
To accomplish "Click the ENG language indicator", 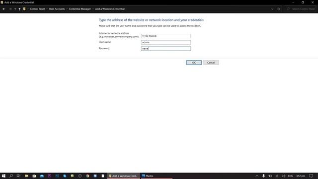I will click(x=290, y=176).
